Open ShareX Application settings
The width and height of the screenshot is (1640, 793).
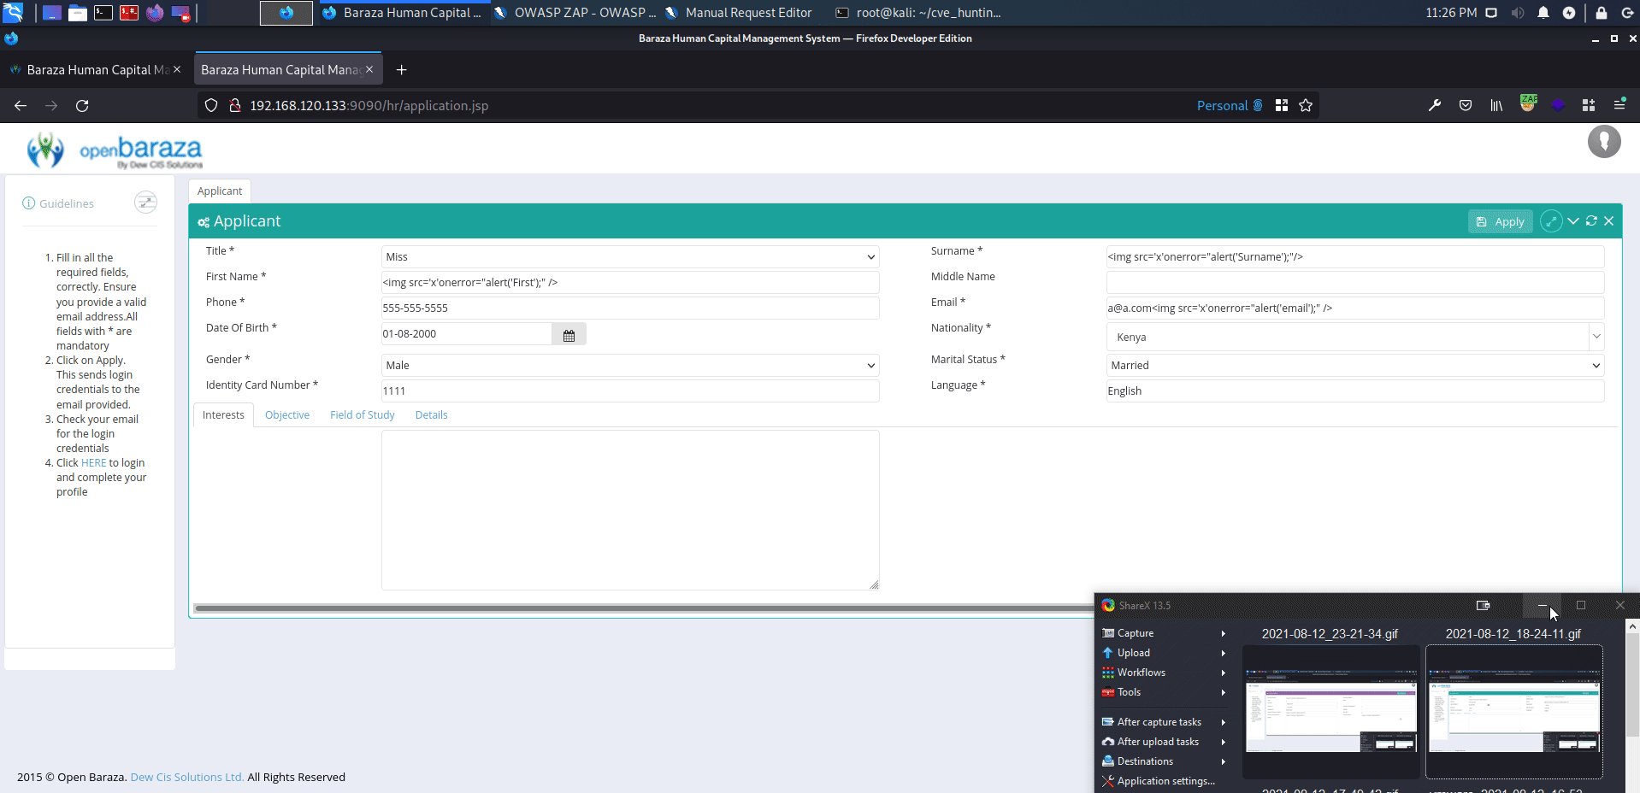pos(1165,781)
